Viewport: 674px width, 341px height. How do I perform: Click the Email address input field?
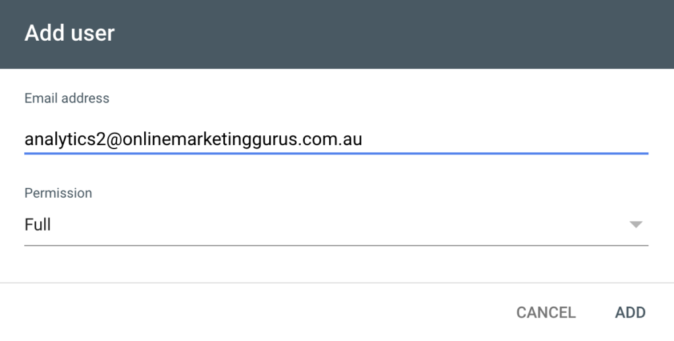click(336, 139)
